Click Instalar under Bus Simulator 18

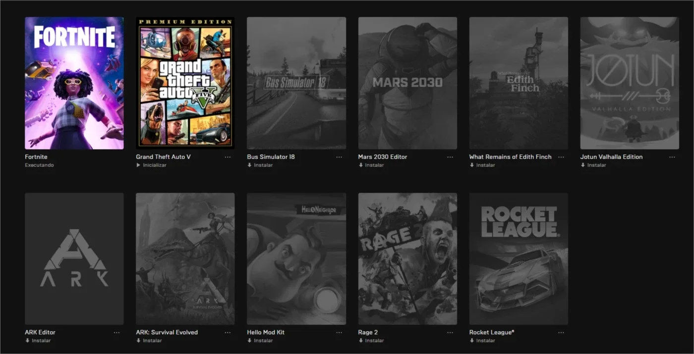coord(260,165)
